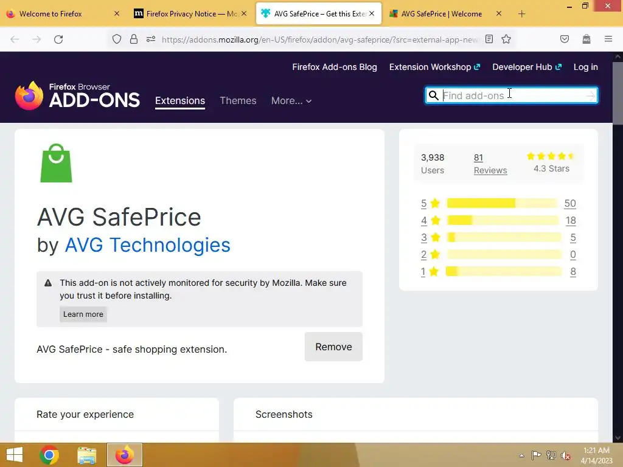
Task: Click Firefox taskbar icon
Action: [x=124, y=455]
